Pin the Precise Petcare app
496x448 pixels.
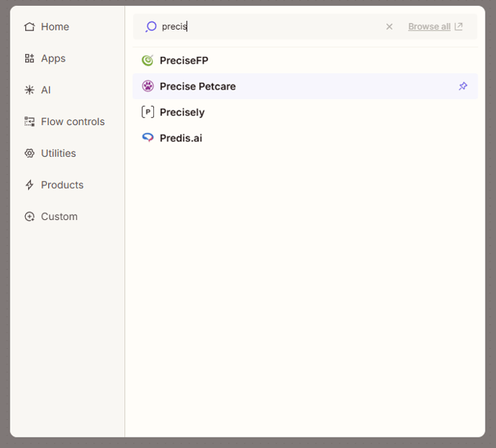coord(463,87)
